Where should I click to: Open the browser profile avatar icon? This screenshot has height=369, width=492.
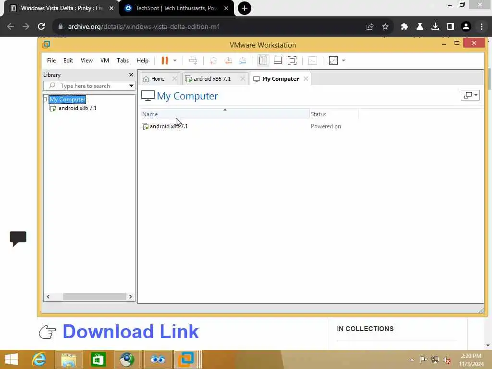tap(466, 27)
